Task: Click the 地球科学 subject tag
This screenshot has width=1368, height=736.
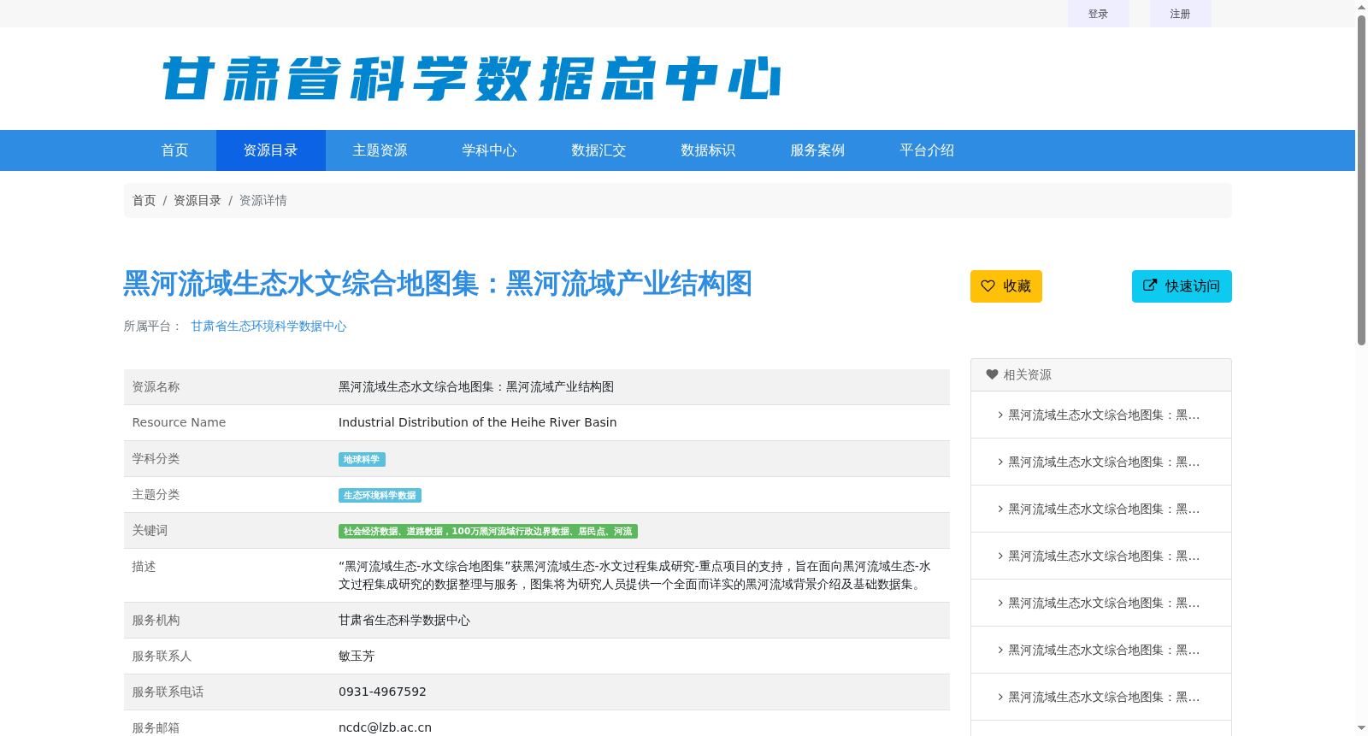Action: coord(362,460)
